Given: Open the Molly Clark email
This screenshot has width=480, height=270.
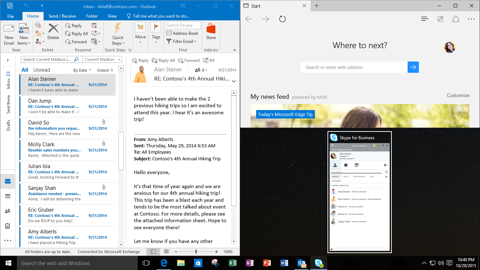Looking at the screenshot, I should click(67, 150).
